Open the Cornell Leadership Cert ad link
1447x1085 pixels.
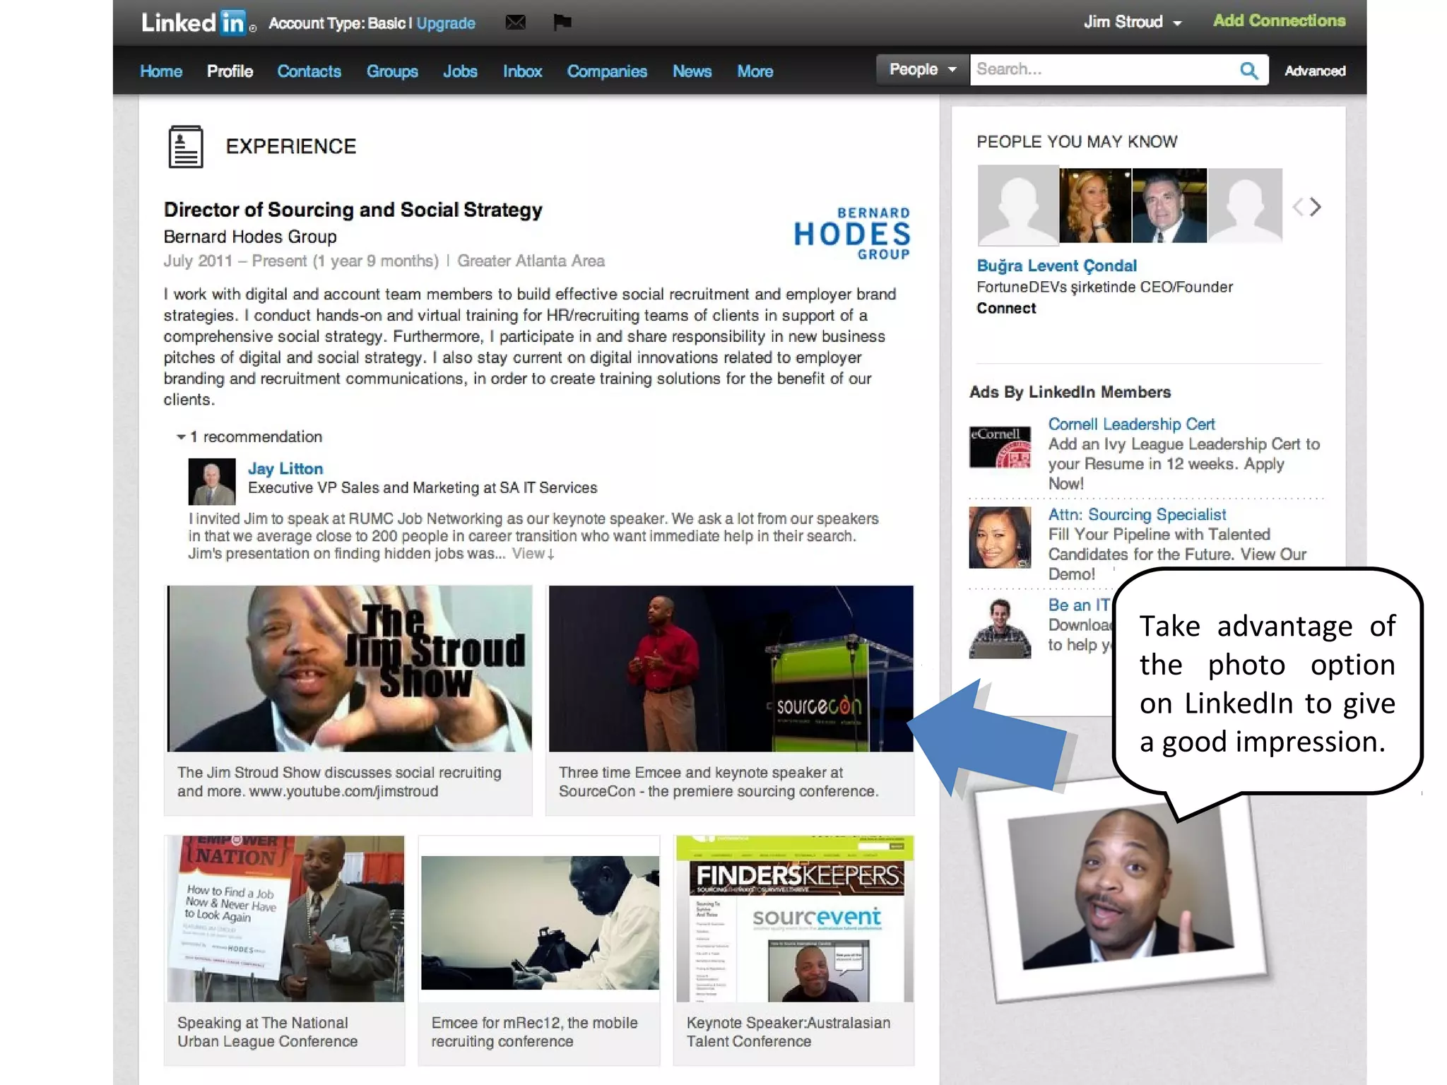click(x=1131, y=424)
